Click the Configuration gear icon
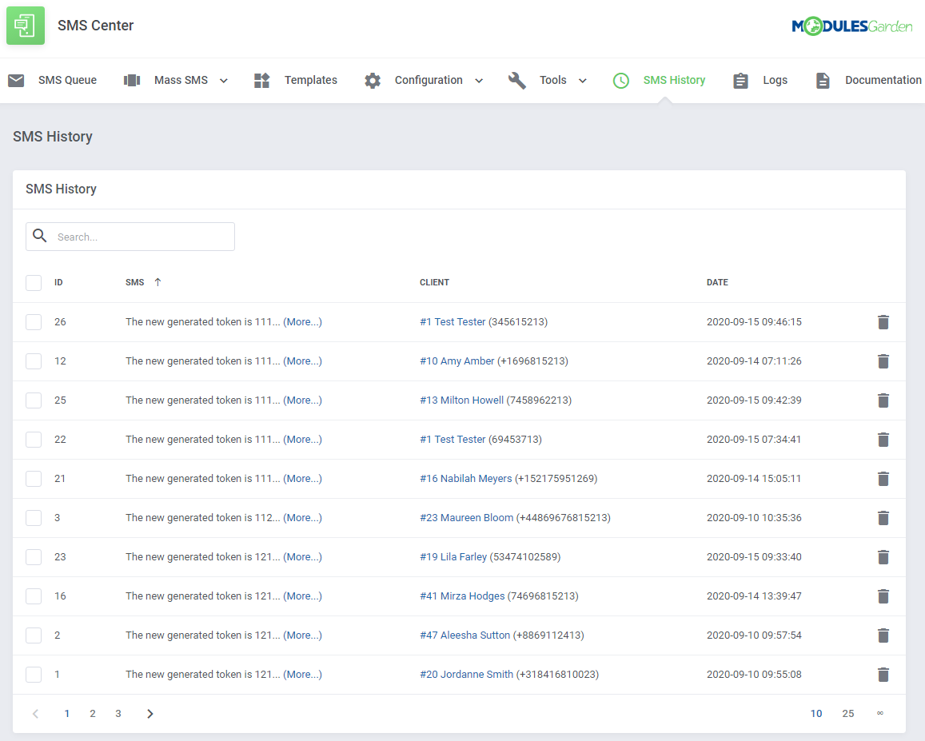The height and width of the screenshot is (741, 925). [x=373, y=80]
